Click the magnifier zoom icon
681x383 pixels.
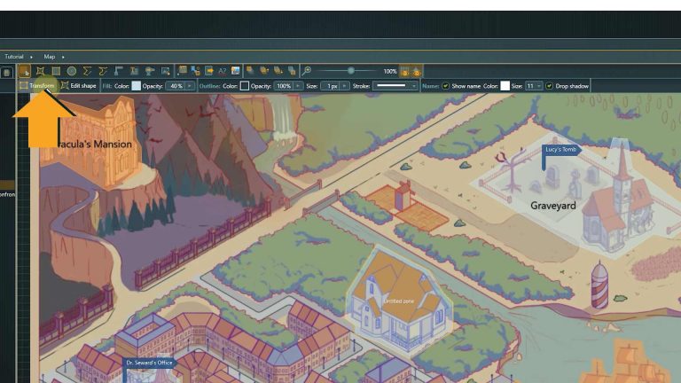(307, 70)
